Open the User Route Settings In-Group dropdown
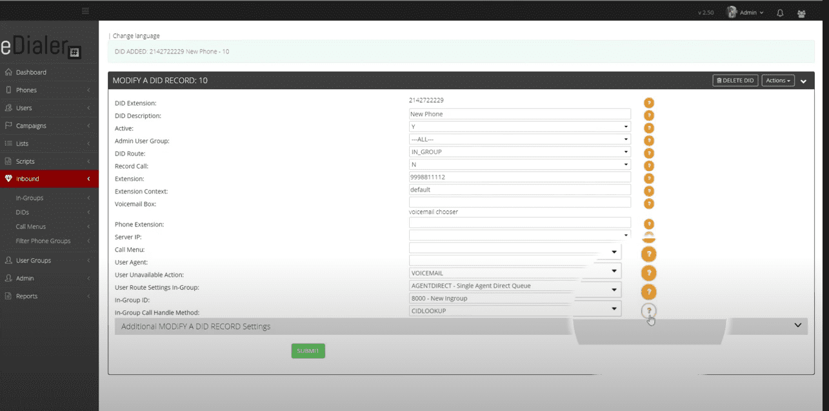This screenshot has height=411, width=829. coord(515,288)
